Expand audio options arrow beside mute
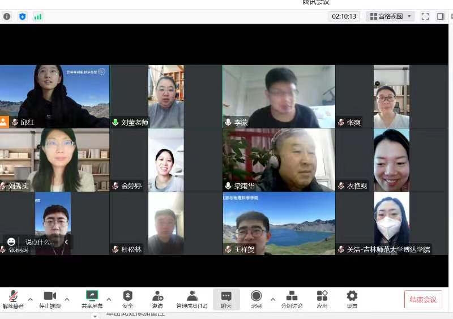 [x=30, y=299]
